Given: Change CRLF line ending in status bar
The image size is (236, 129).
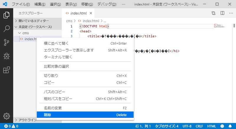Looking at the screenshot, I should 199,126.
